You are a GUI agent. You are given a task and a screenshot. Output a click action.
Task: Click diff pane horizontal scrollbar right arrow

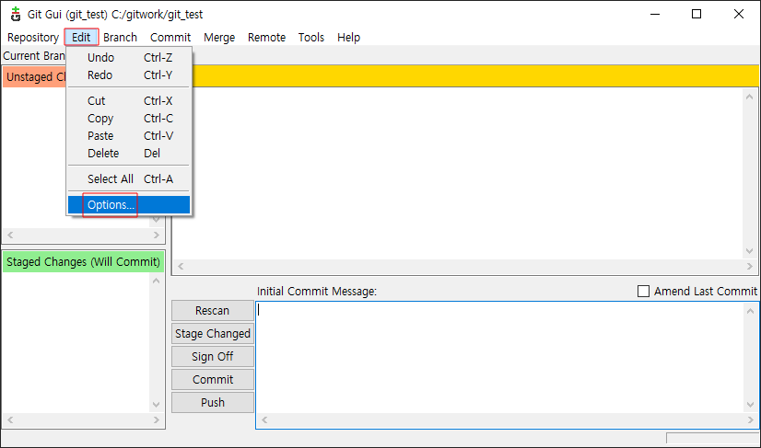[750, 266]
